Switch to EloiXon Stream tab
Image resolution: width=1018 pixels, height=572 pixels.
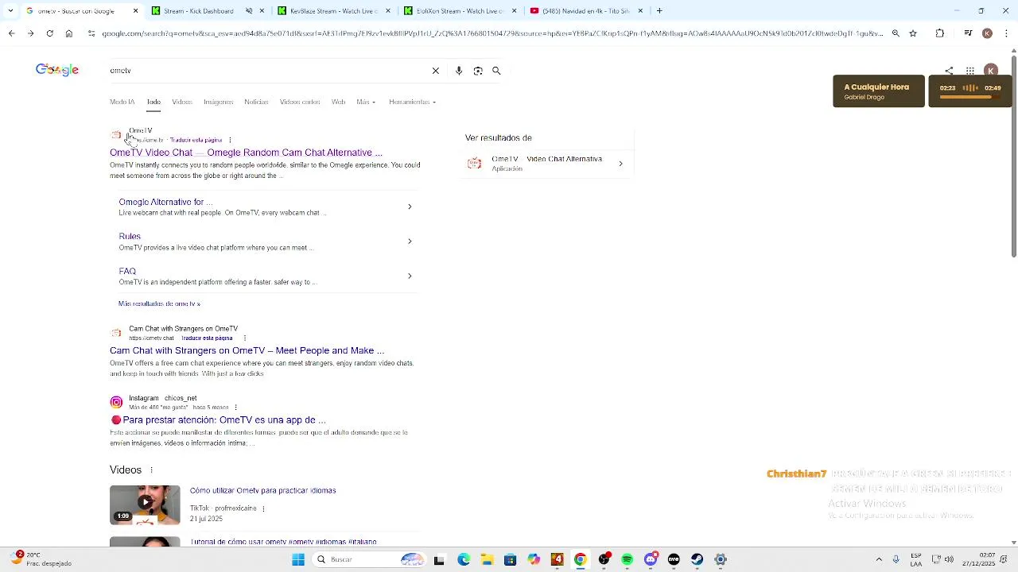(460, 11)
